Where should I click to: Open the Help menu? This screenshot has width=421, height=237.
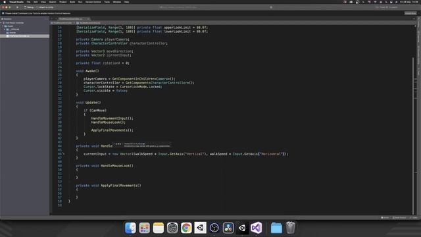(x=126, y=2)
